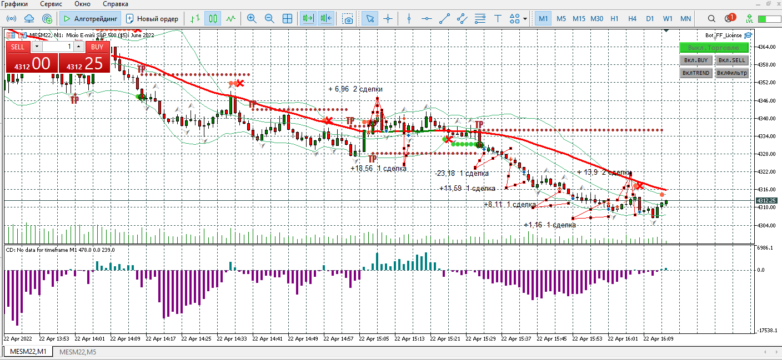This screenshot has width=782, height=360.
Task: Switch to the MESM22,M1 chart tab
Action: coord(28,352)
